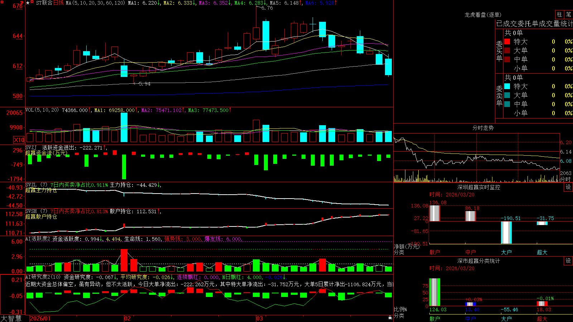Select the AI活跃度2 indicator title

point(38,239)
